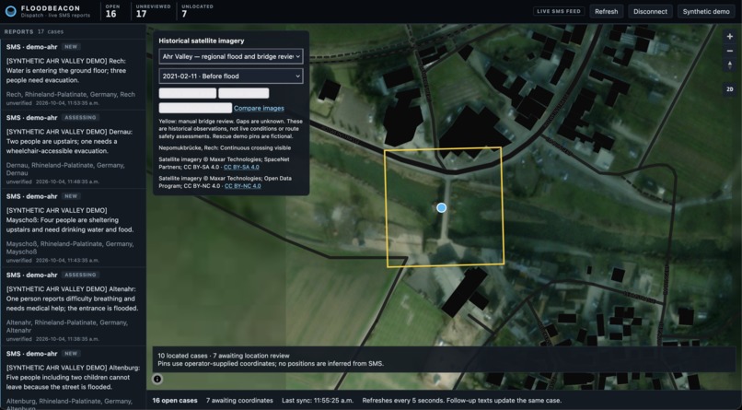742x410 pixels.
Task: Click the Refreshes every 5 seconds text
Action: (x=462, y=401)
